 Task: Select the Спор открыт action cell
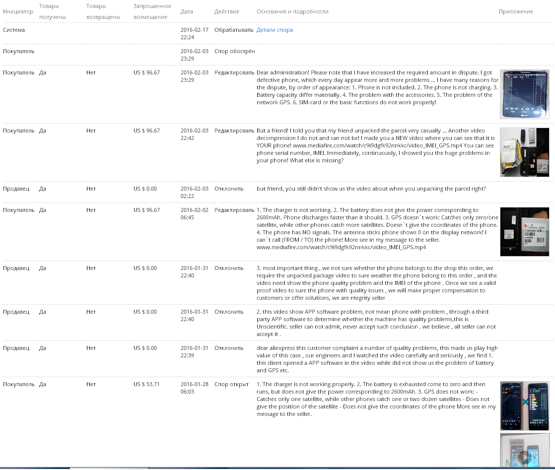tap(230, 384)
